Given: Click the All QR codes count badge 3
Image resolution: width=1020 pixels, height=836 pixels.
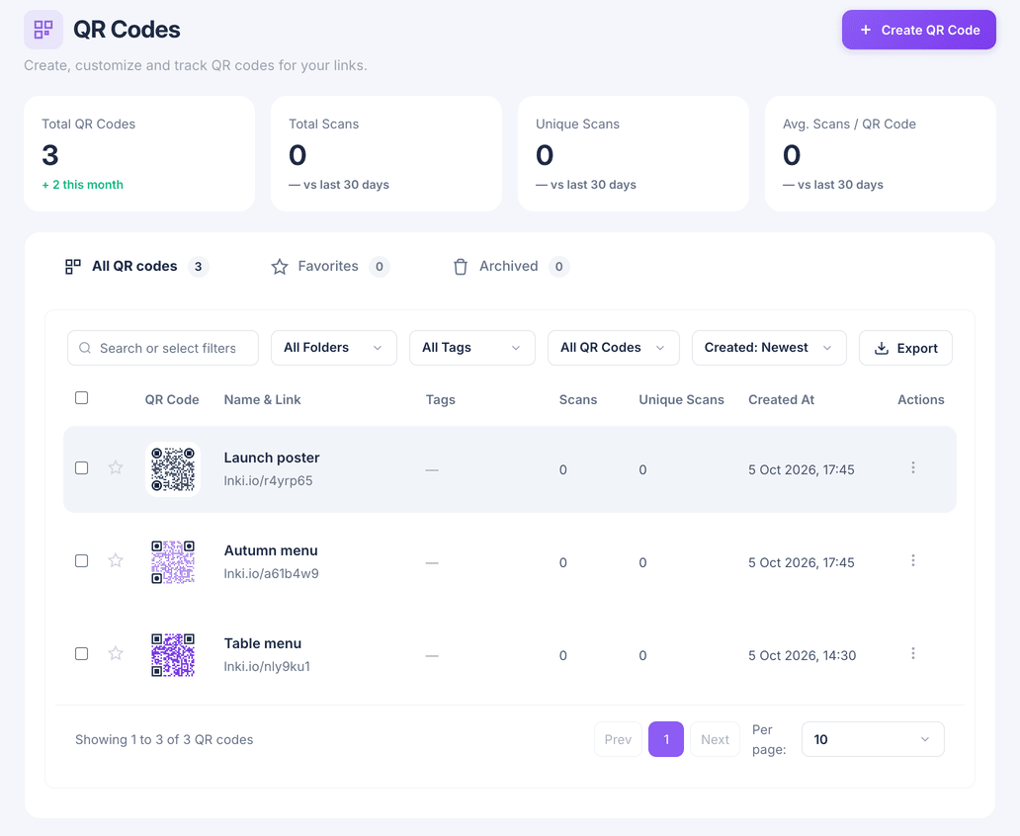Looking at the screenshot, I should point(199,267).
